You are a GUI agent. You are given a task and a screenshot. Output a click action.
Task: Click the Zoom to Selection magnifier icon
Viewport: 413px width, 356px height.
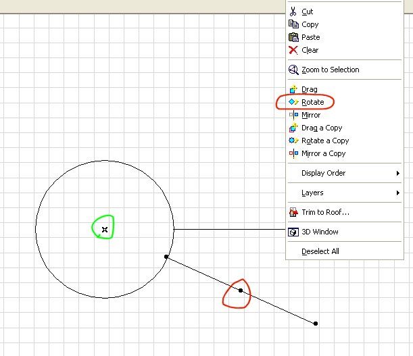coord(293,70)
